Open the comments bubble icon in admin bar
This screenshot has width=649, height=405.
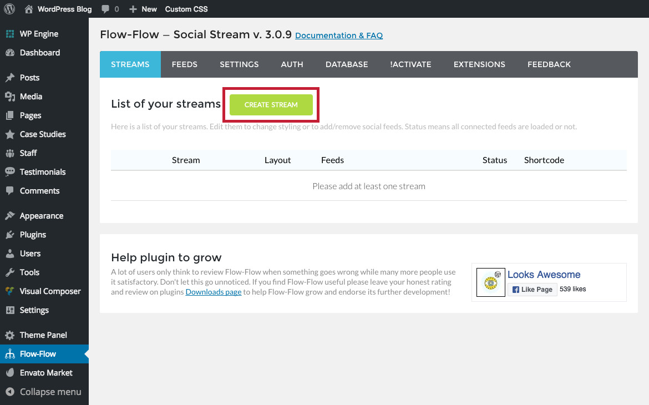pos(105,9)
